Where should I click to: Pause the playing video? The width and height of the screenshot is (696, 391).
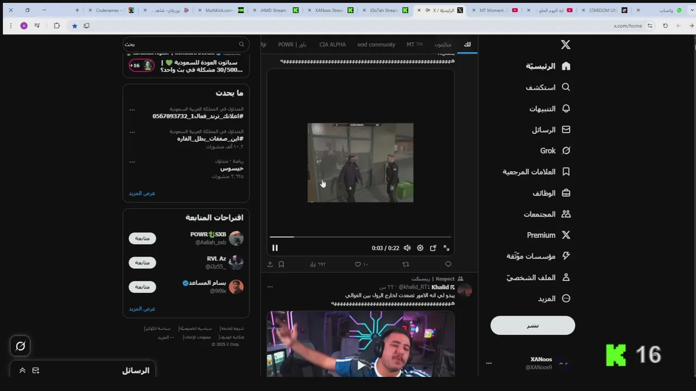click(x=275, y=248)
